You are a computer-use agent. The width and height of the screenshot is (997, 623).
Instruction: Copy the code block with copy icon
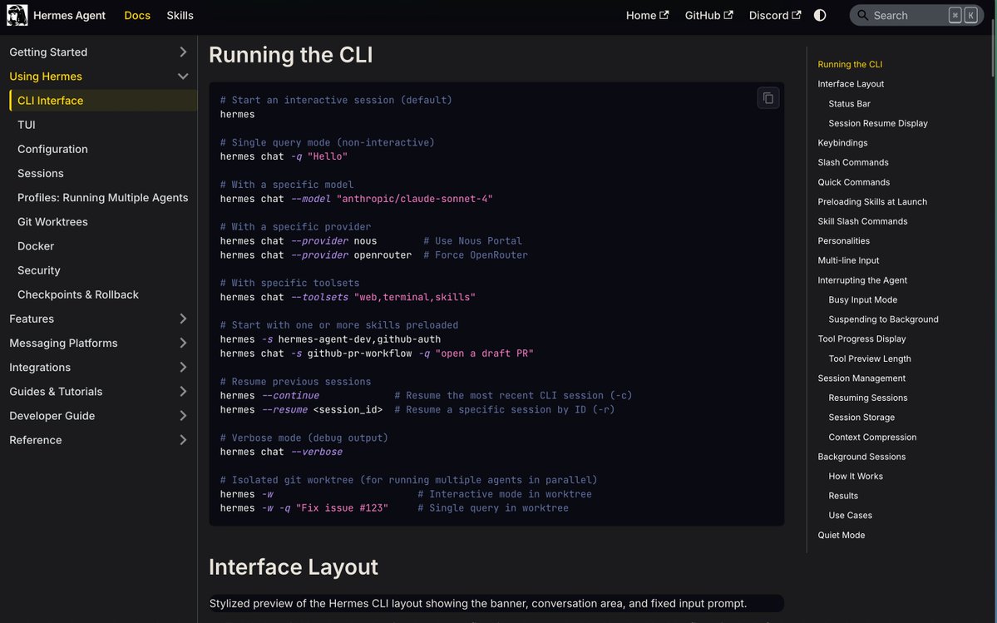(x=768, y=98)
